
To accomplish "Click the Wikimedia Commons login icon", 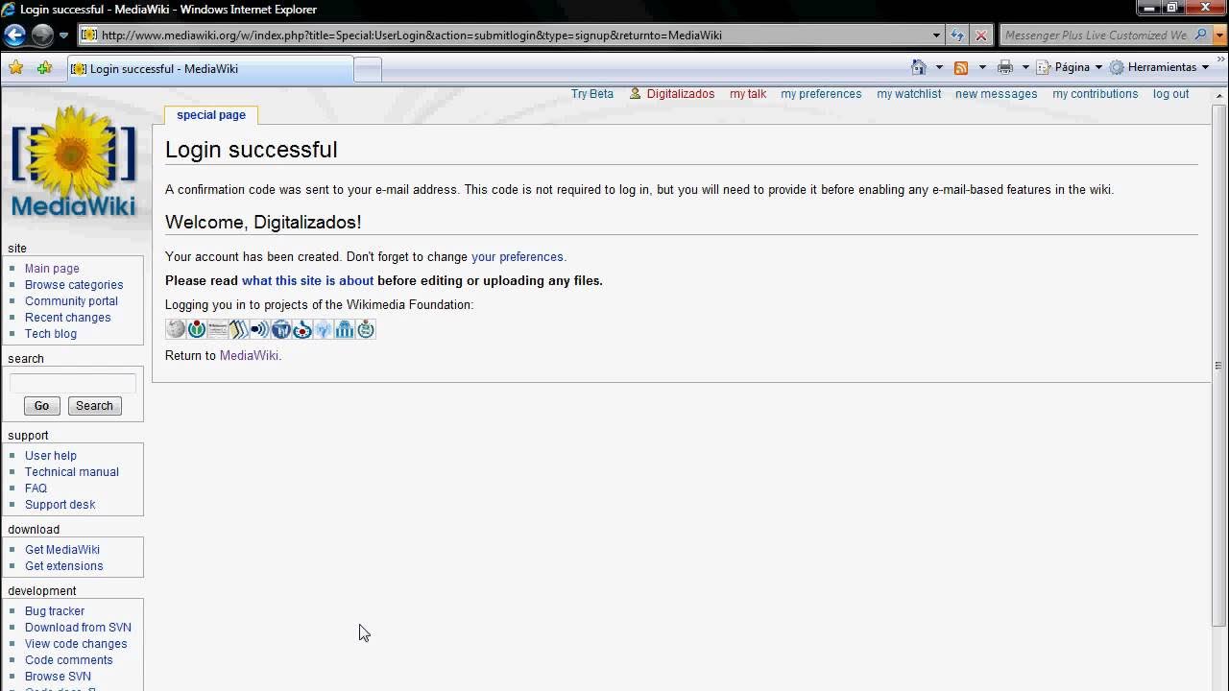I will pos(197,329).
